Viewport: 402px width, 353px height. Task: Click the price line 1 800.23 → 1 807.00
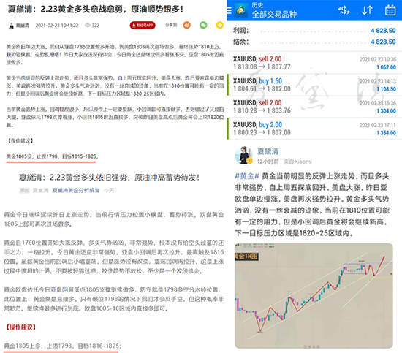tap(262, 132)
